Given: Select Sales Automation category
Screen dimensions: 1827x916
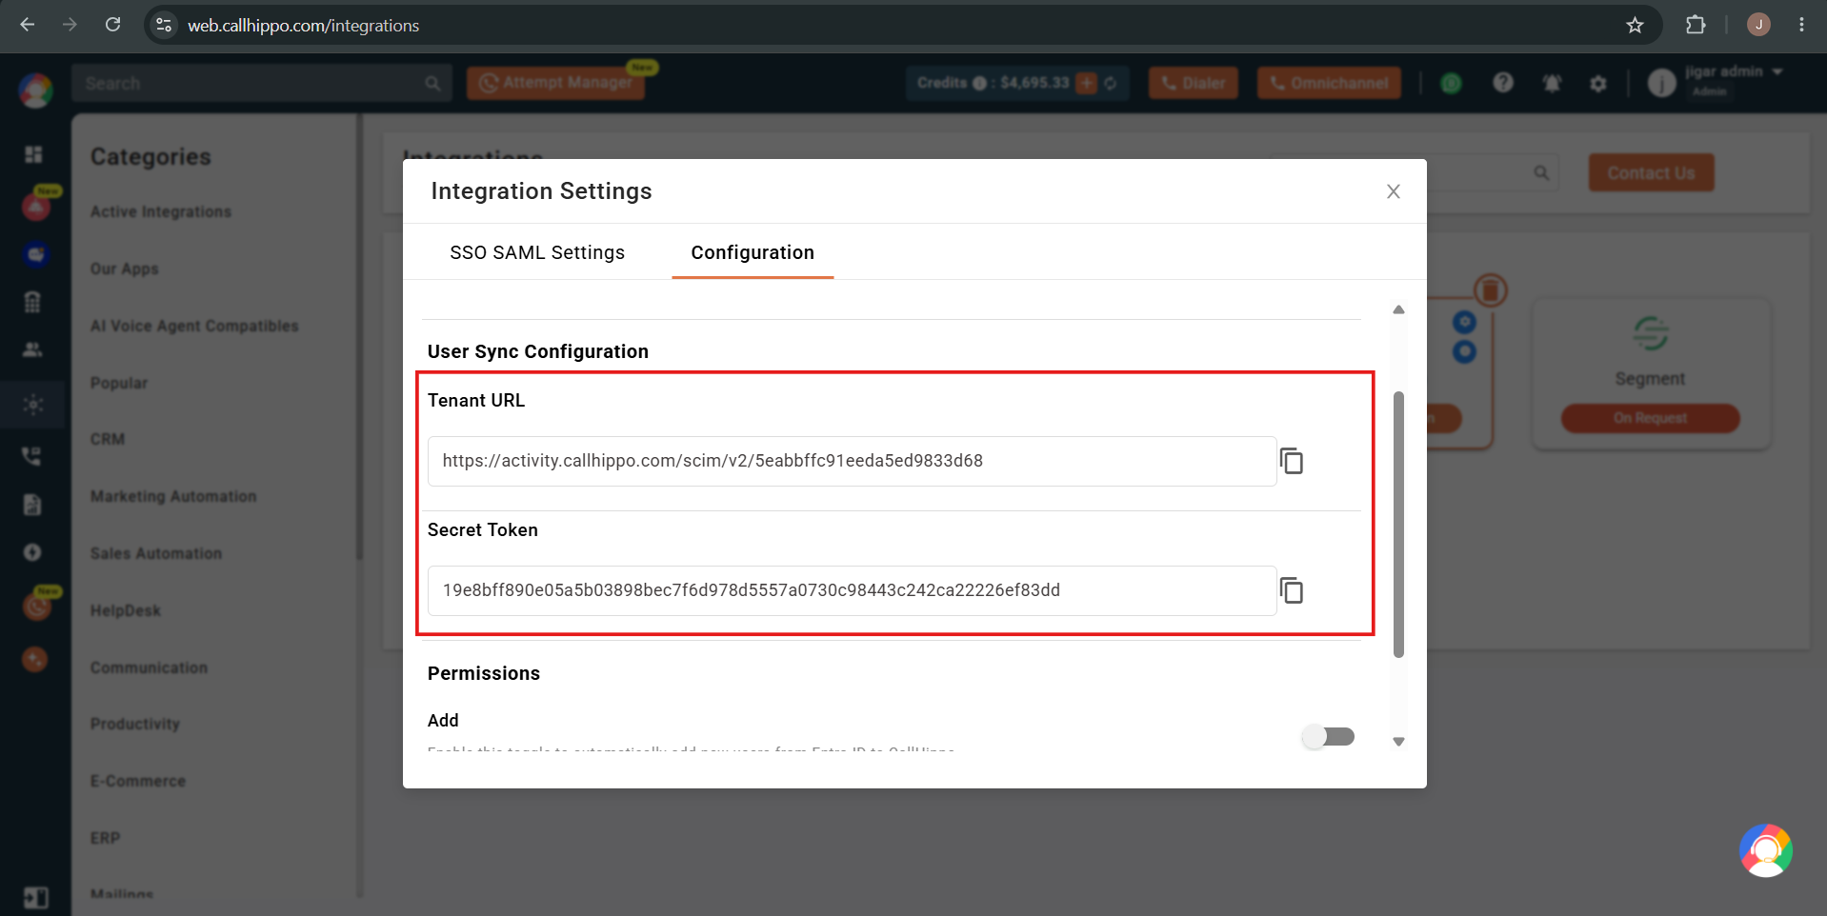Looking at the screenshot, I should pos(156,553).
